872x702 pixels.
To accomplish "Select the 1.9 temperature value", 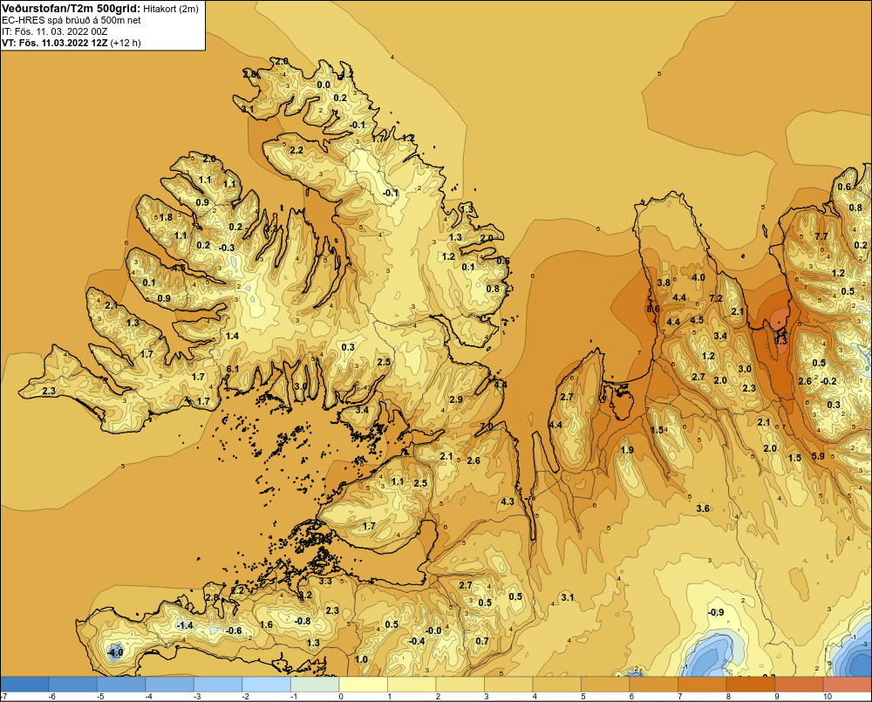I will tap(627, 450).
